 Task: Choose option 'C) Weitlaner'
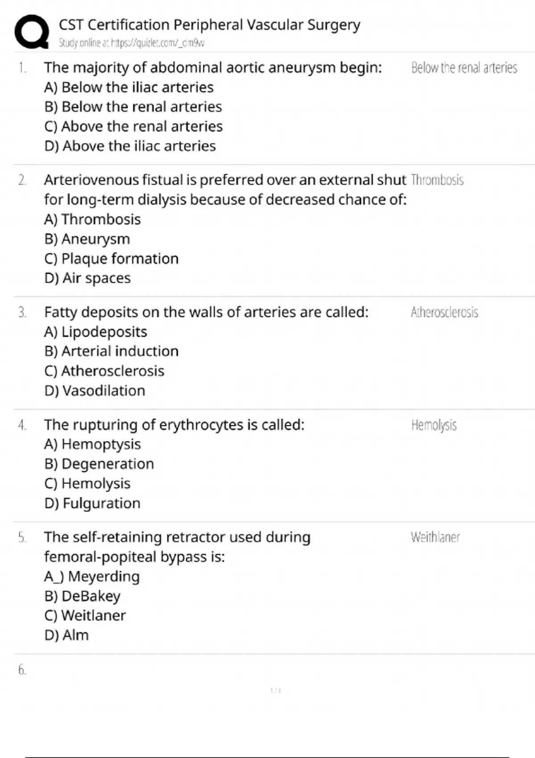pyautogui.click(x=85, y=615)
